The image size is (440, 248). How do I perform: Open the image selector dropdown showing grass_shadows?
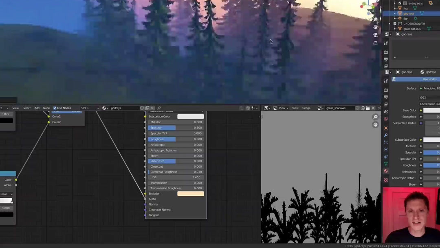(320, 108)
